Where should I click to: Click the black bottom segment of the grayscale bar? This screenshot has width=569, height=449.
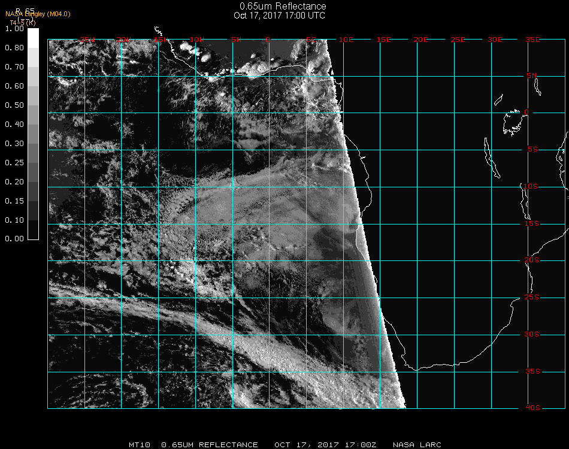pyautogui.click(x=33, y=230)
